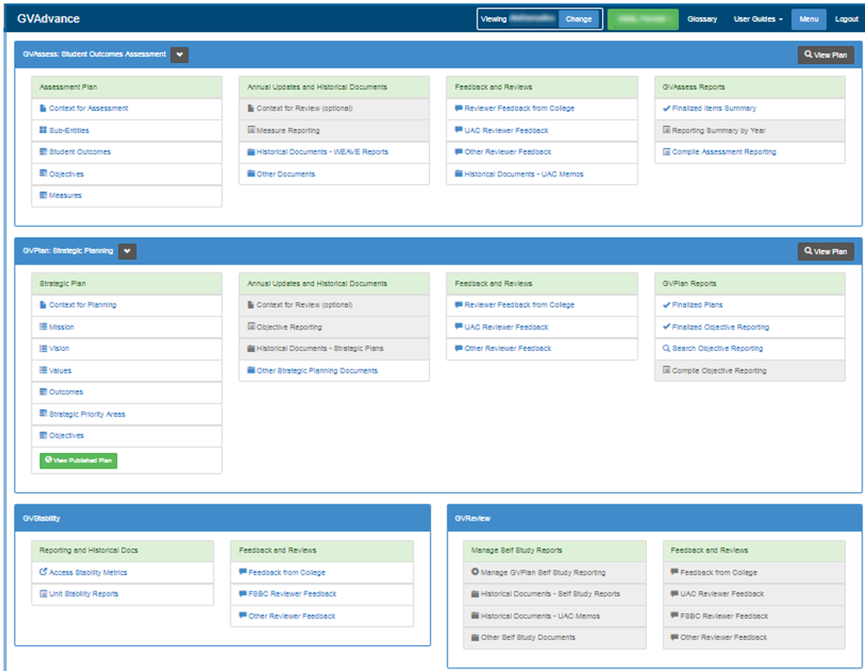The image size is (865, 671).
Task: Click the Access Stability Metrics external link icon
Action: (x=43, y=572)
